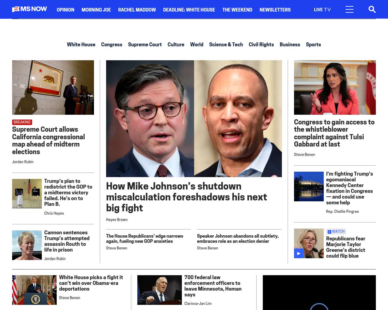Read White House Obama-era deportations story
This screenshot has width=388, height=310.
click(x=91, y=283)
